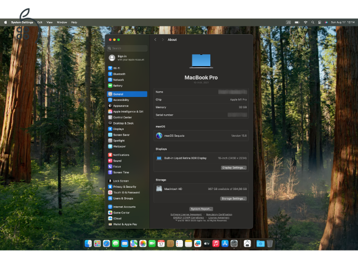Viewport: 358px width, 269px height.
Task: Click the macOS Sequoia version row
Action: coord(201,136)
